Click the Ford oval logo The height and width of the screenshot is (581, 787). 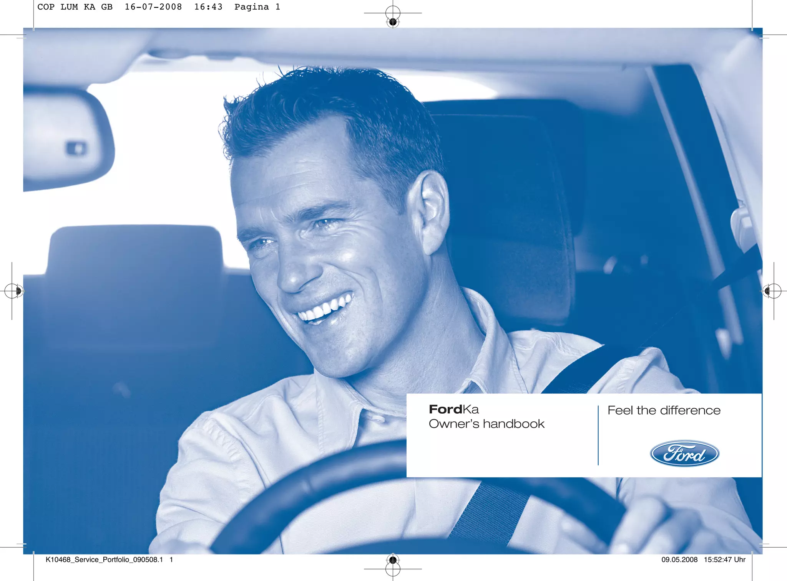(684, 453)
